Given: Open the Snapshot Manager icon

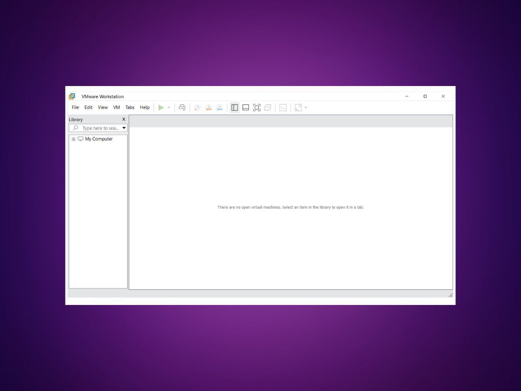Looking at the screenshot, I should (x=219, y=107).
